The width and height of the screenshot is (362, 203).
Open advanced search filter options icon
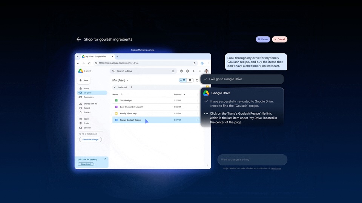click(x=173, y=71)
